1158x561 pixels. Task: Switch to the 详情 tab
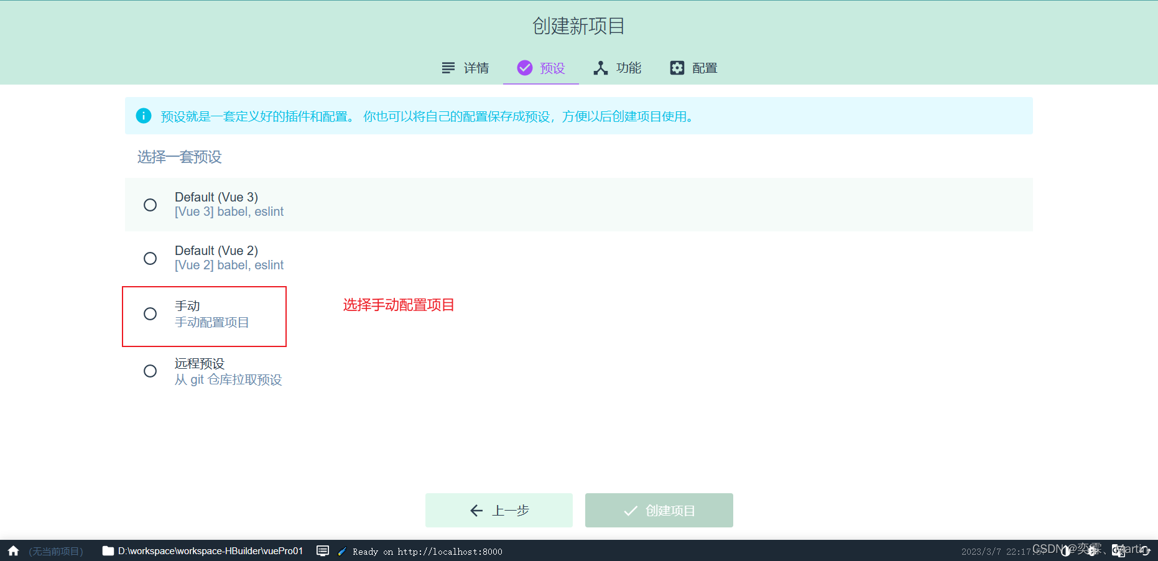pos(465,68)
